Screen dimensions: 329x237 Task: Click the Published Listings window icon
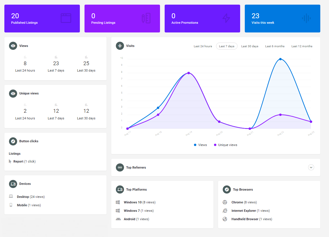[66, 18]
